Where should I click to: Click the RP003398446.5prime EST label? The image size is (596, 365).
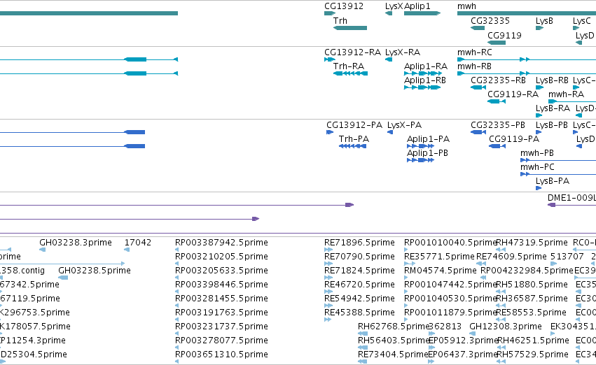click(x=221, y=285)
